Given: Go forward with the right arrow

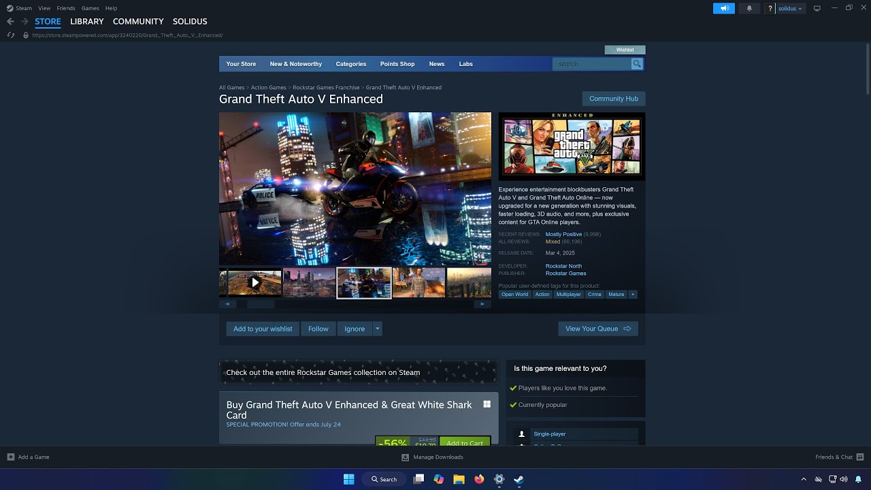Looking at the screenshot, I should pyautogui.click(x=24, y=21).
